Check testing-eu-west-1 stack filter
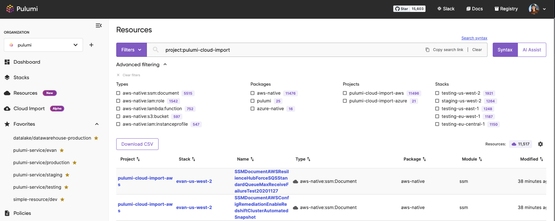 pos(437,116)
